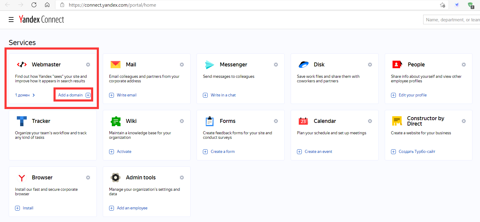
Task: Open the Admin tools title text
Action: (141, 178)
